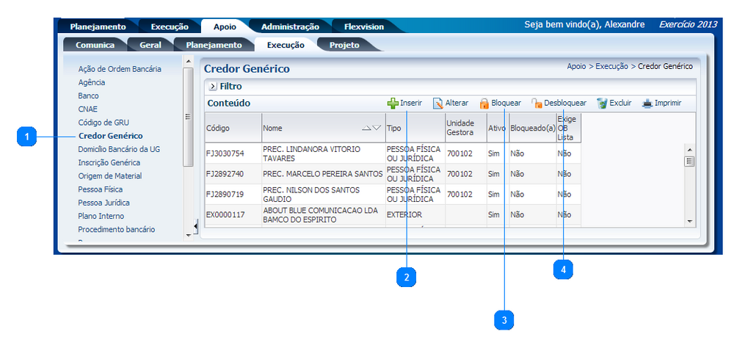Click the Desbloquear open padlock icon
Image resolution: width=734 pixels, height=337 pixels.
537,104
